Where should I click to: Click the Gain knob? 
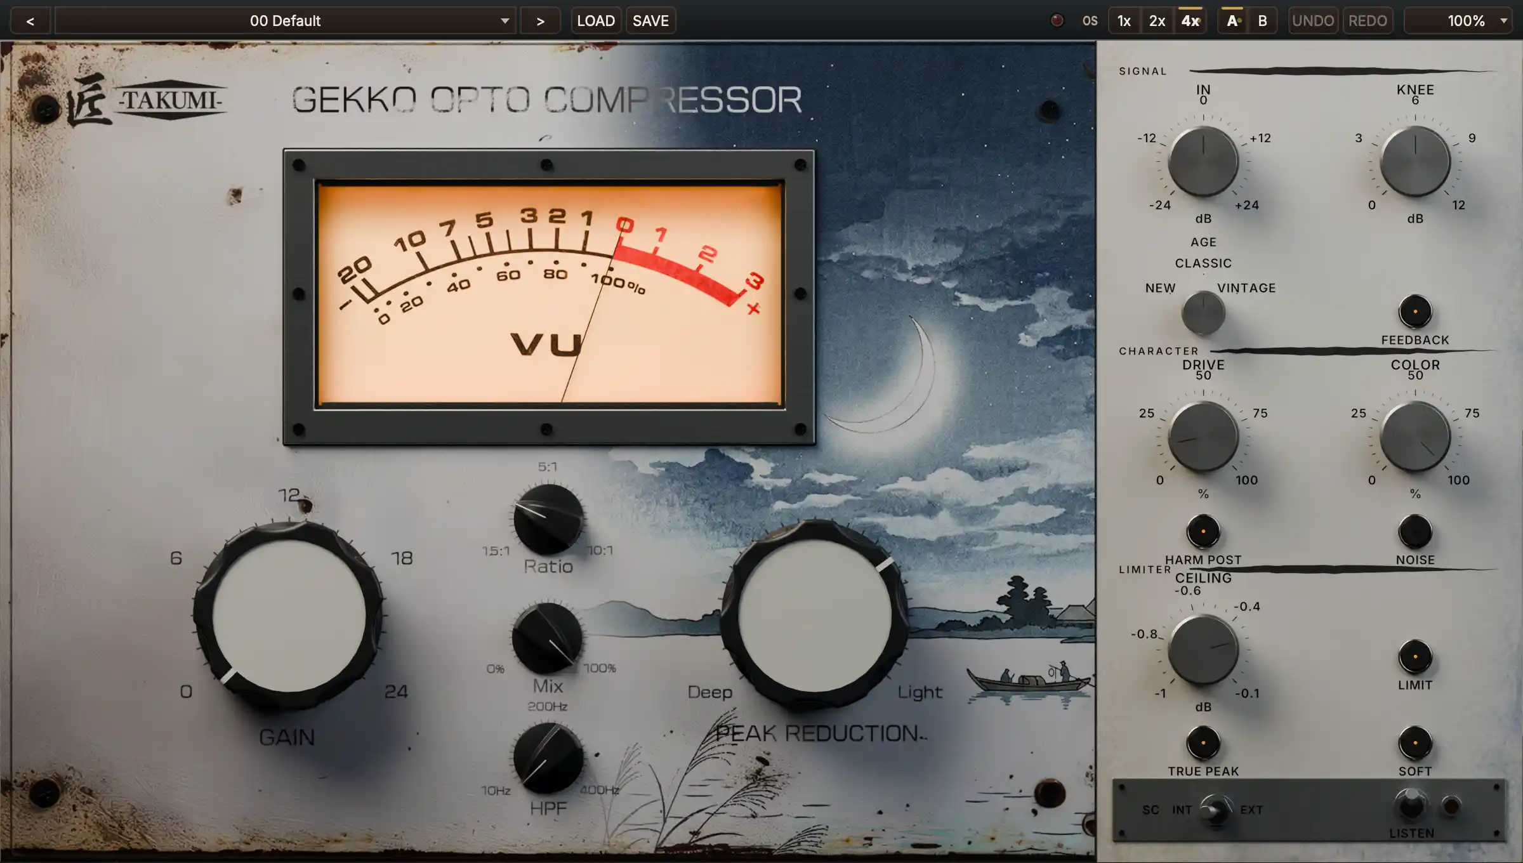pos(289,616)
